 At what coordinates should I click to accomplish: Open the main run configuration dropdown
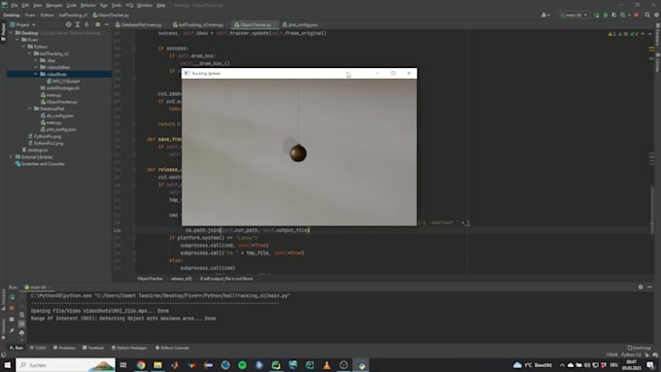pos(574,15)
